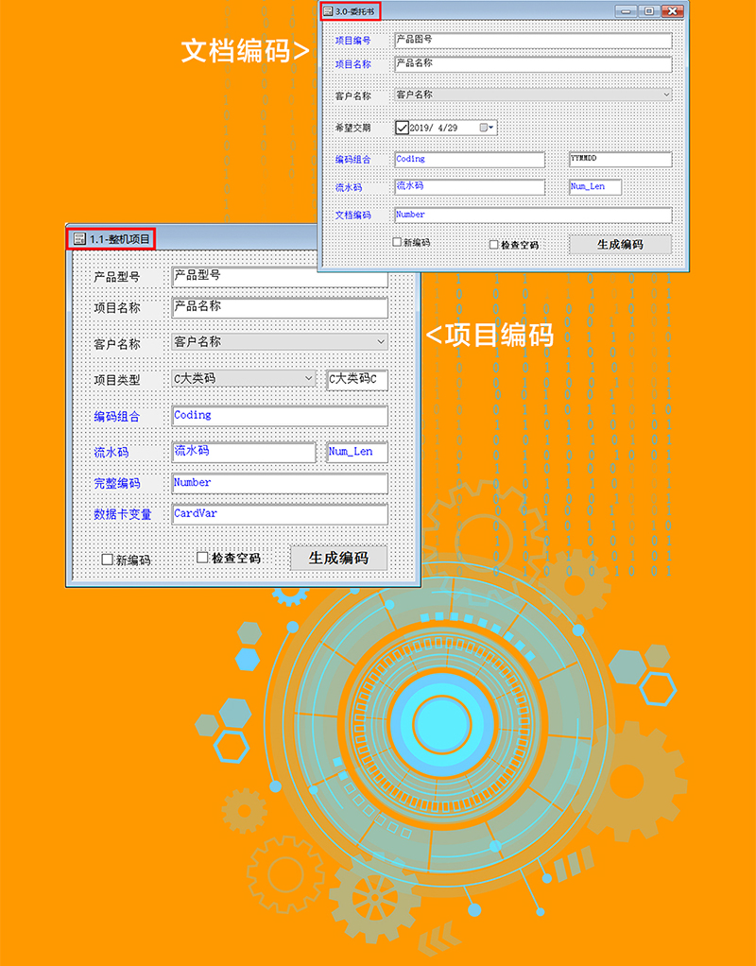Open 客户名称 dropdown in 整机项目 window
The height and width of the screenshot is (966, 756).
pos(381,342)
